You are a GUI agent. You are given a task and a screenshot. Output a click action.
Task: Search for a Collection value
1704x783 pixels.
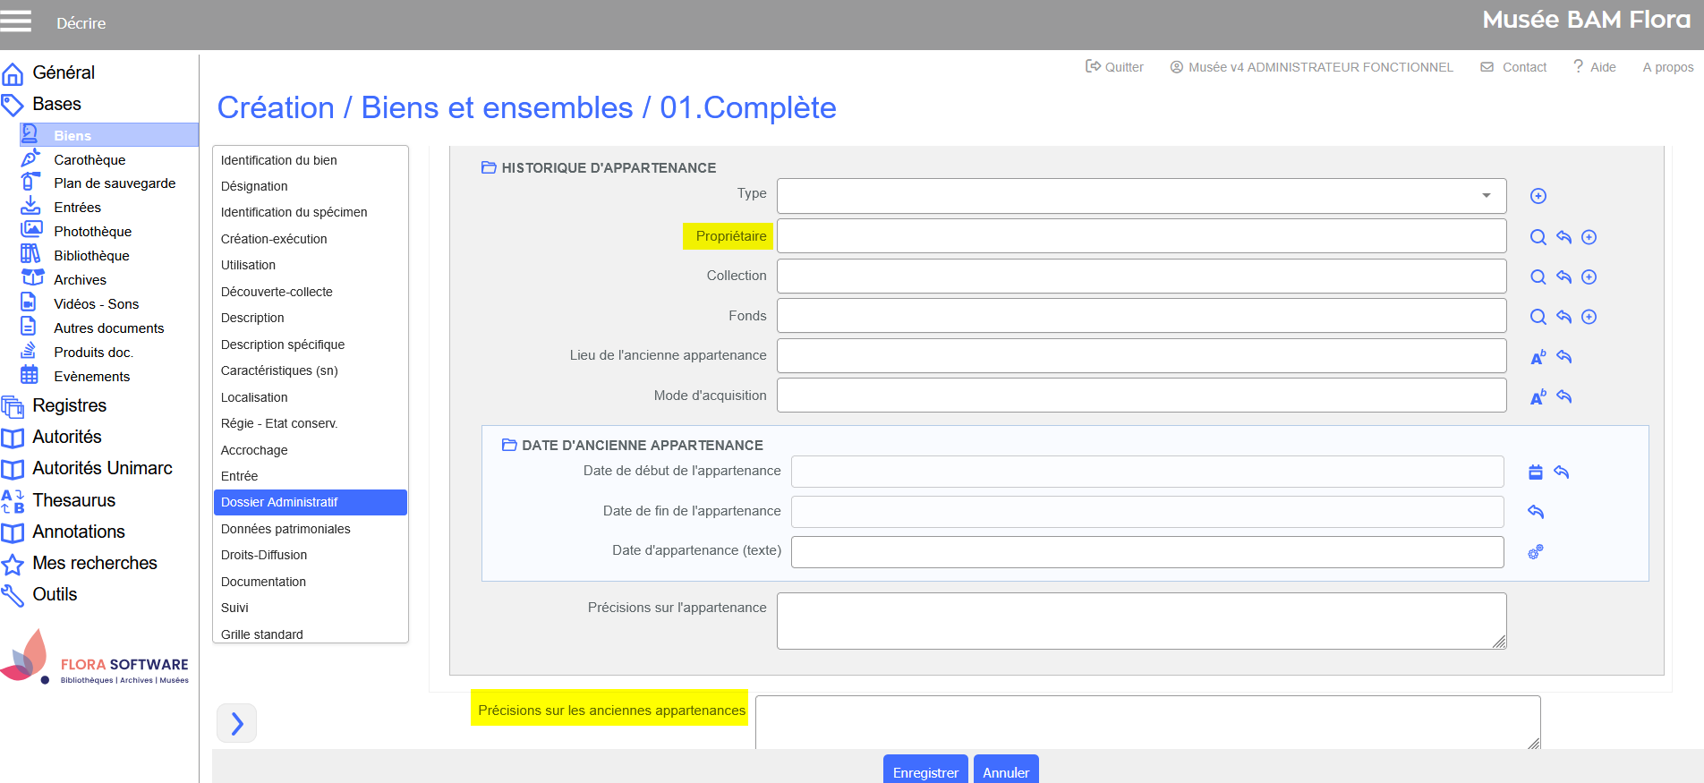(1538, 277)
